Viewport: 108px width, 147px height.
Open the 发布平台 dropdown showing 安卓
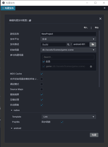click(x=68, y=39)
